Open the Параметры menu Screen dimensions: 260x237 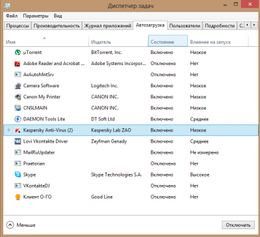36,16
